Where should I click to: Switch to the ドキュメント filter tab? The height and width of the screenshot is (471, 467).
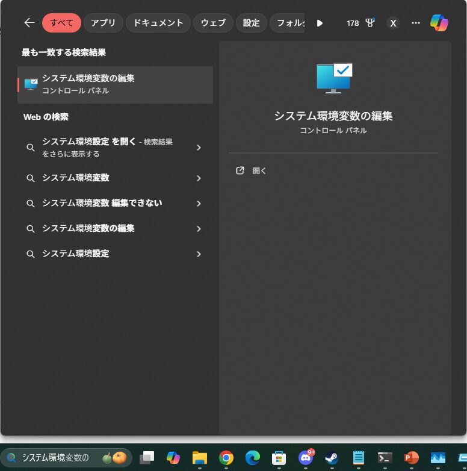pos(158,23)
